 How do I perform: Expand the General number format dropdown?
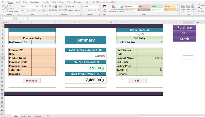(98, 7)
